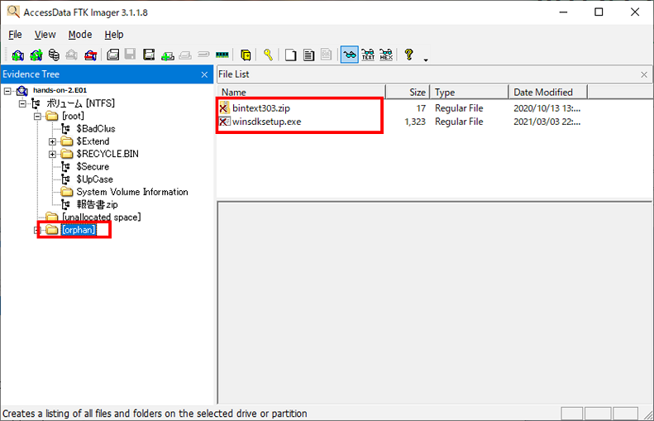Collapse the hands-on-2.E01 evidence node
The width and height of the screenshot is (654, 421).
[x=7, y=90]
